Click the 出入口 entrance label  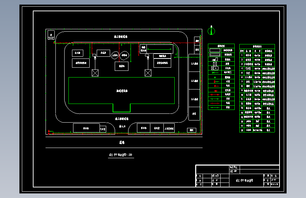(x=122, y=126)
